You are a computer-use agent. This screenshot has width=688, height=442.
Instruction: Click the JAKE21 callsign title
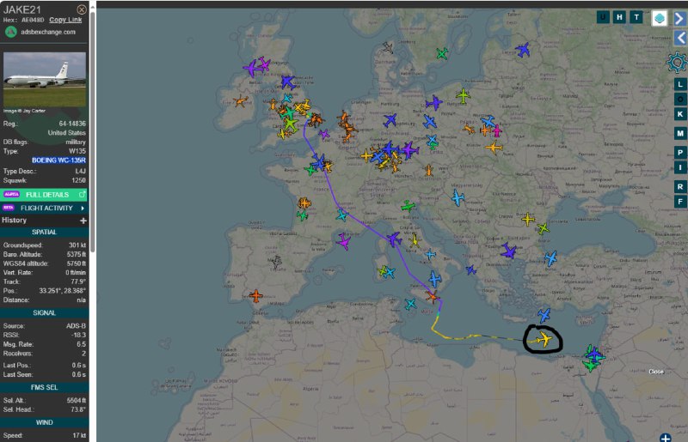[22, 9]
